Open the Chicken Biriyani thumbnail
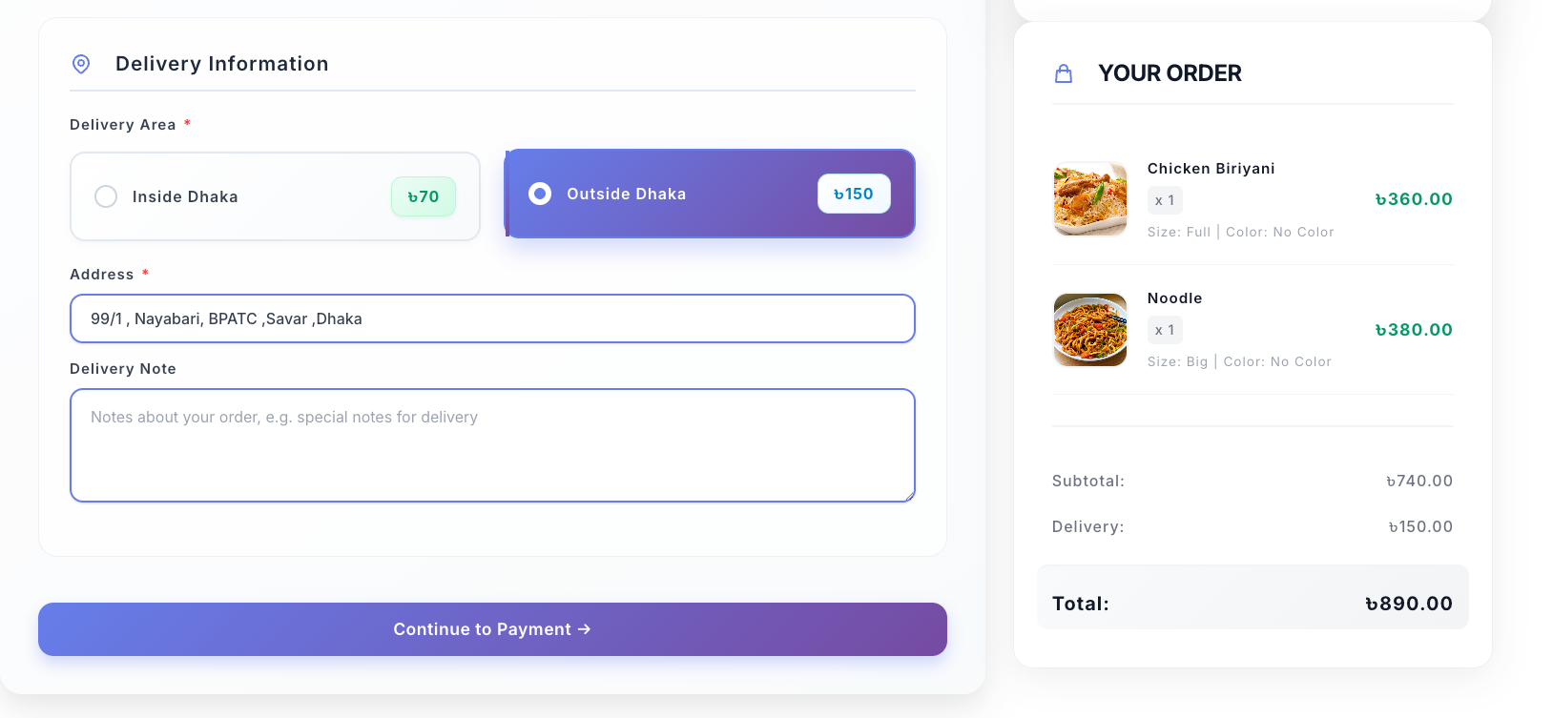This screenshot has height=718, width=1553. (x=1090, y=199)
